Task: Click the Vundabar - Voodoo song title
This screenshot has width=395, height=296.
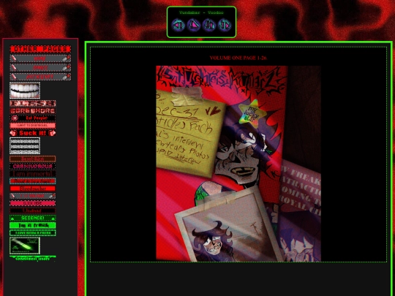Action: tap(201, 12)
